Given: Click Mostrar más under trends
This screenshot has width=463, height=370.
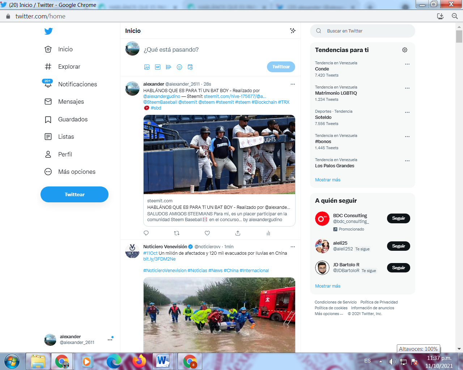Looking at the screenshot, I should tap(328, 180).
